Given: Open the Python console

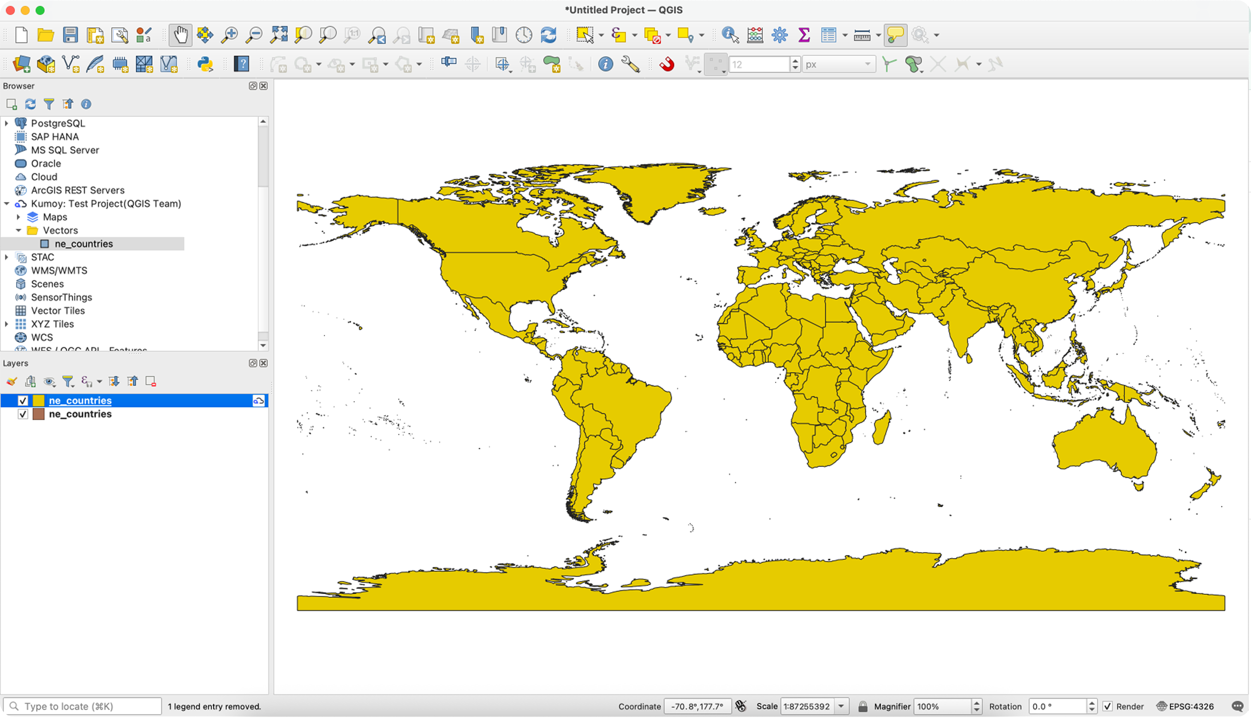Looking at the screenshot, I should [205, 64].
